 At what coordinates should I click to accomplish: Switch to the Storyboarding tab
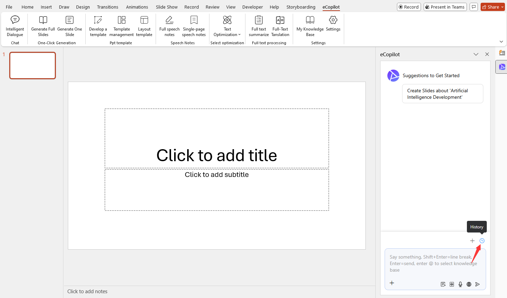pyautogui.click(x=301, y=7)
